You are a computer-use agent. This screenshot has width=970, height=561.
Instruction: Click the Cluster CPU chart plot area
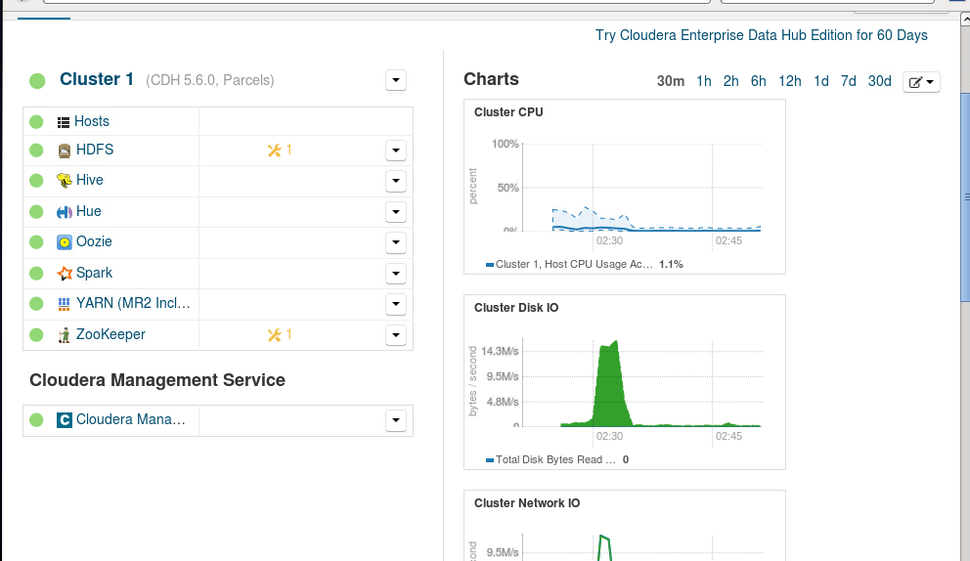coord(642,188)
